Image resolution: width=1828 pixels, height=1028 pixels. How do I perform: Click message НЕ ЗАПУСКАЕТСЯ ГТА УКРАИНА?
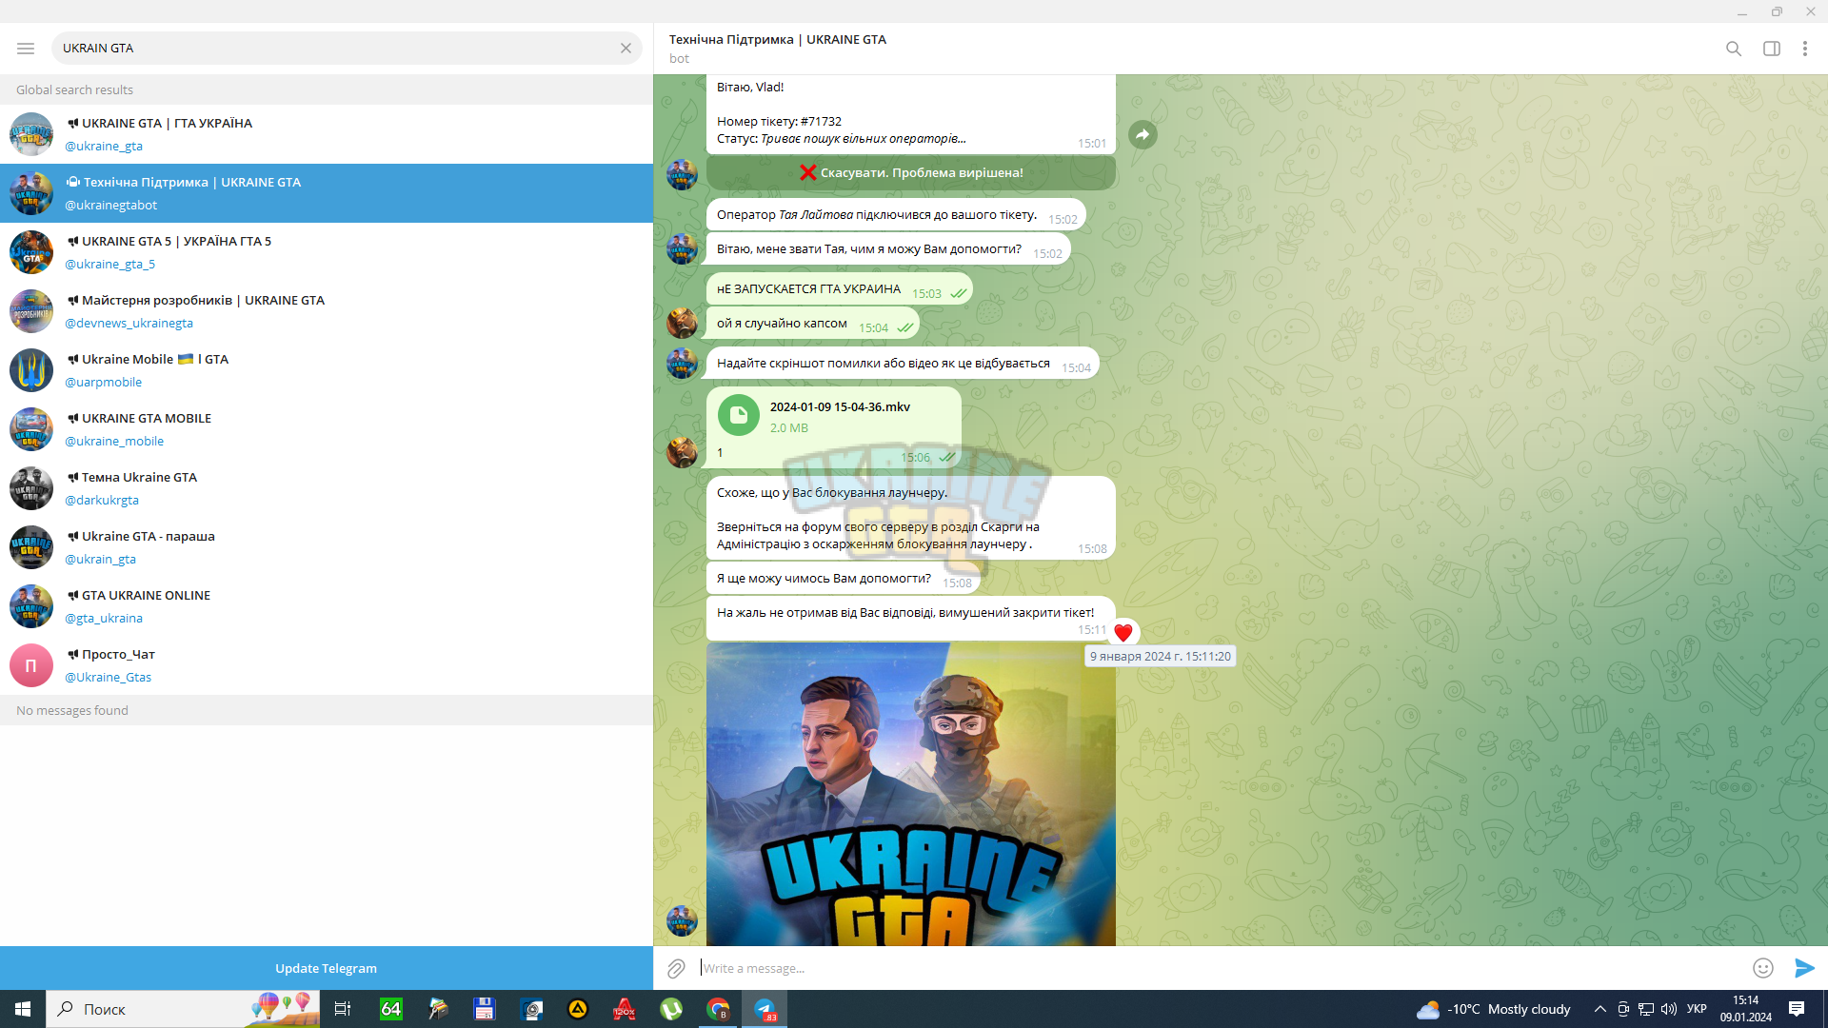[x=840, y=289]
